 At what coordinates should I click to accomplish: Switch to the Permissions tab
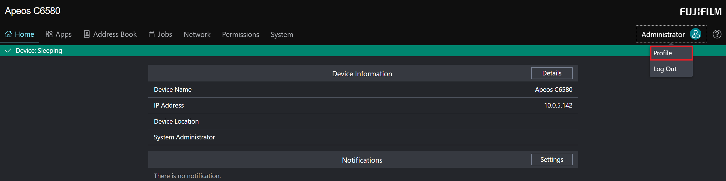coord(240,34)
